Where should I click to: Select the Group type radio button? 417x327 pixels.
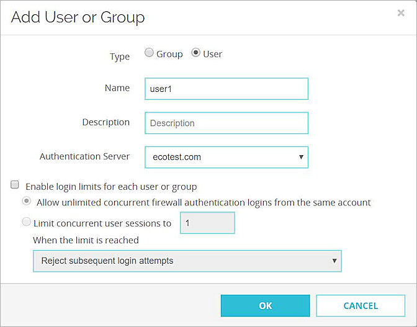click(x=149, y=53)
